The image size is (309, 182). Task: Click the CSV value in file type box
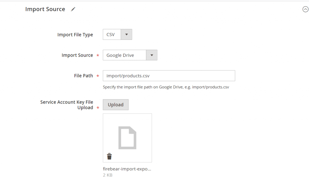(111, 34)
